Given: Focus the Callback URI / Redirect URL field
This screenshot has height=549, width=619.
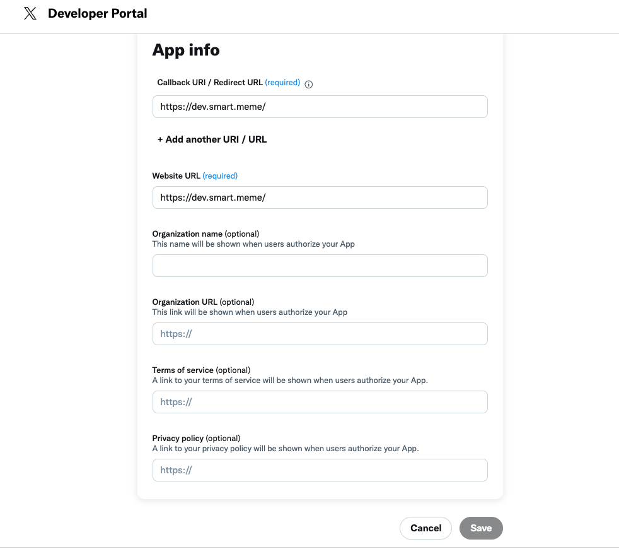Looking at the screenshot, I should (x=320, y=107).
